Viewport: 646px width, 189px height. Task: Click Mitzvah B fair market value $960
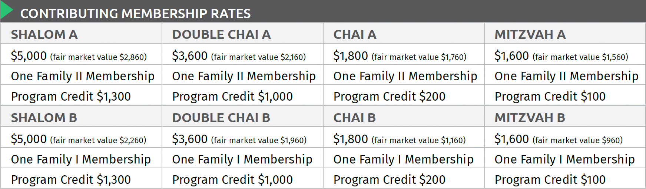coord(577,140)
